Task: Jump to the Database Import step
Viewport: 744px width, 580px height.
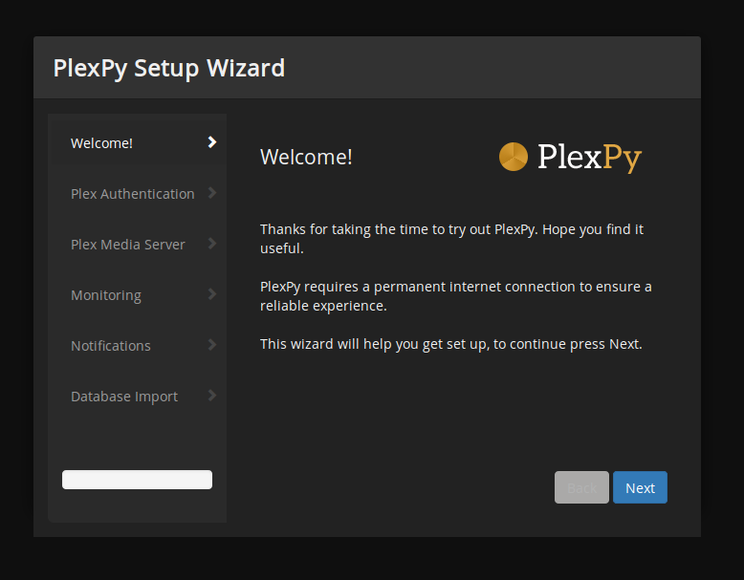Action: coord(137,397)
